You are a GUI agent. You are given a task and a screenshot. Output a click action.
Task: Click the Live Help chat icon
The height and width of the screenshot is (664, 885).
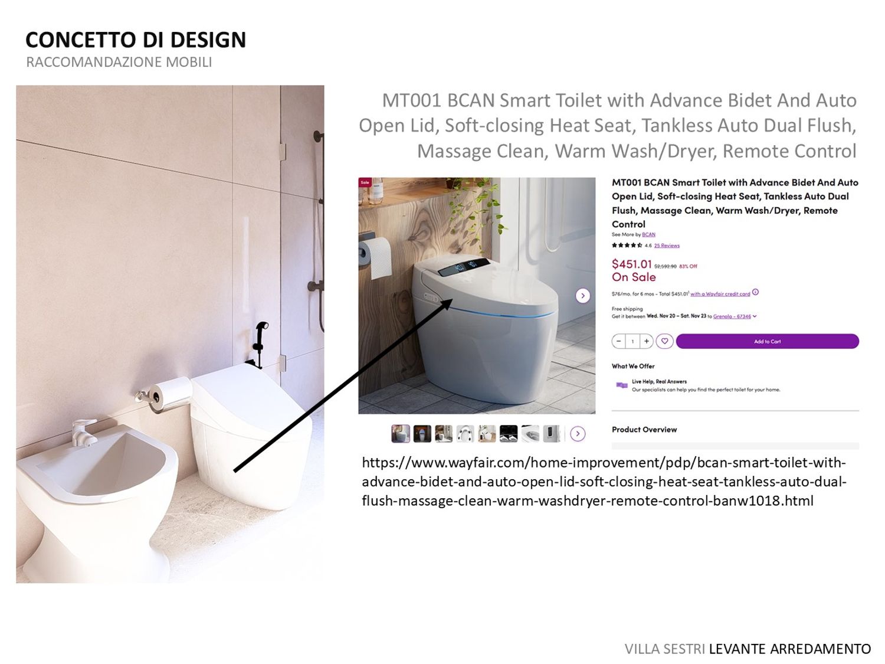(621, 385)
